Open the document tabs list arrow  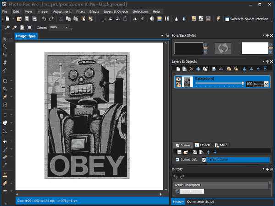(162, 36)
